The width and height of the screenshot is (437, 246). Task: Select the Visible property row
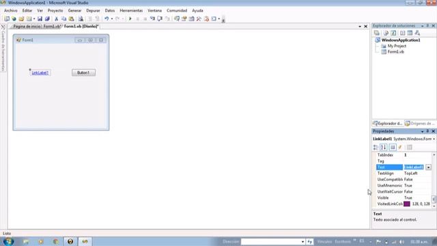(x=404, y=197)
